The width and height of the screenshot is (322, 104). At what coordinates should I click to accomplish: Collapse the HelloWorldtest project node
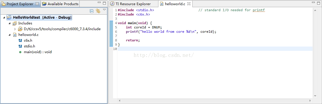(x=4, y=18)
